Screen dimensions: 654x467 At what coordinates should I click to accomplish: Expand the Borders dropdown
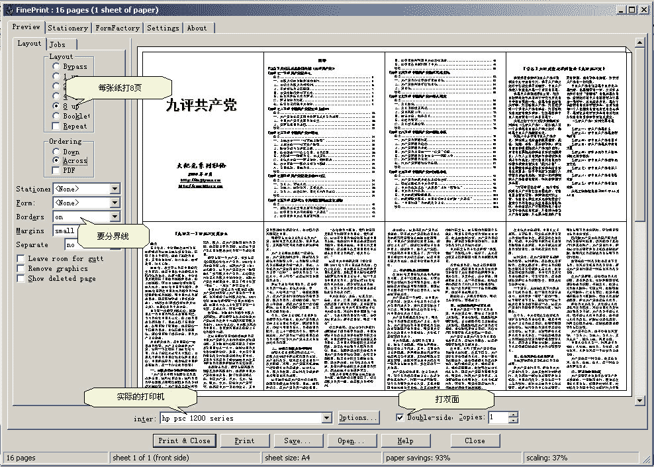point(115,217)
